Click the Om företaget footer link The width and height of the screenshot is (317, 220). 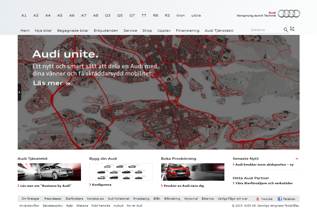[30, 199]
